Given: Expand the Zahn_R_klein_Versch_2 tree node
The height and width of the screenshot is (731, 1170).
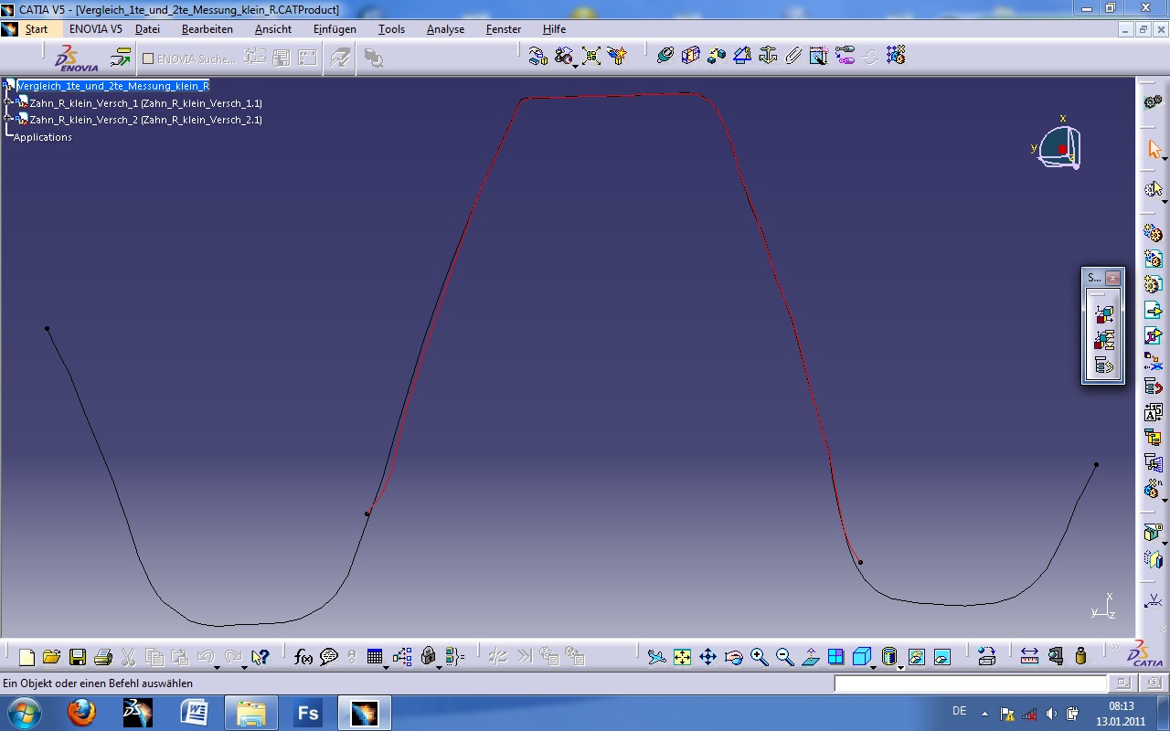Looking at the screenshot, I should click(8, 120).
